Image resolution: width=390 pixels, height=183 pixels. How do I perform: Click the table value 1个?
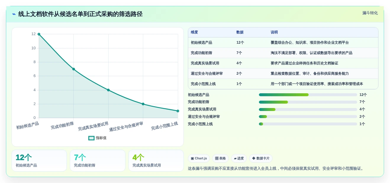(239, 84)
